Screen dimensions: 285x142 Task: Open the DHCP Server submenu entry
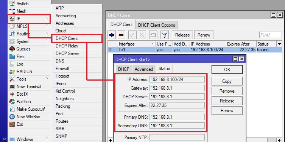pyautogui.click(x=77, y=53)
